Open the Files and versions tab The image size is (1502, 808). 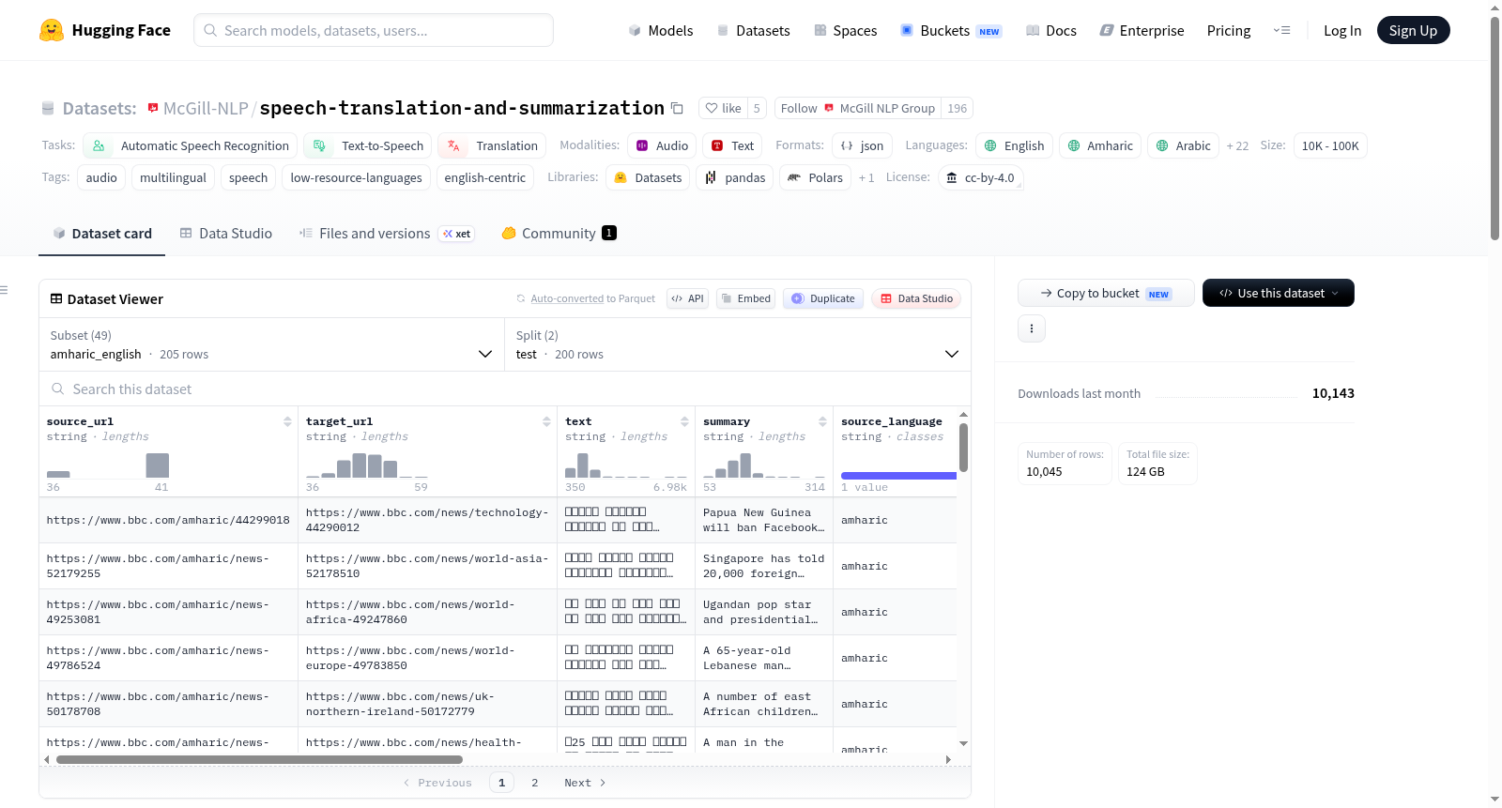pyautogui.click(x=386, y=233)
